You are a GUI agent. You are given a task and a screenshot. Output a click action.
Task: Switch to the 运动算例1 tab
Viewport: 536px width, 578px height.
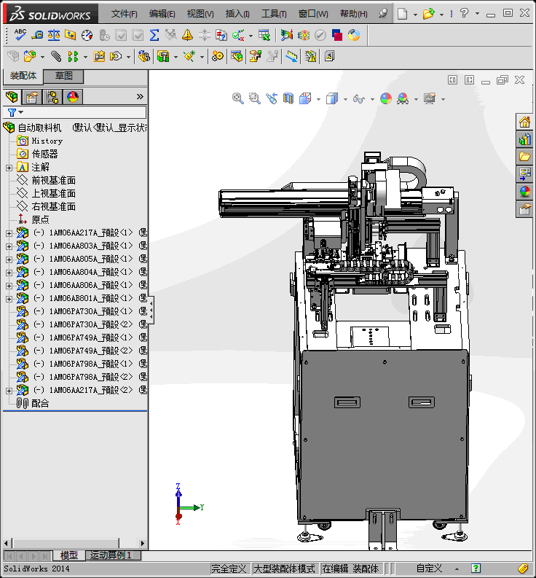[111, 555]
